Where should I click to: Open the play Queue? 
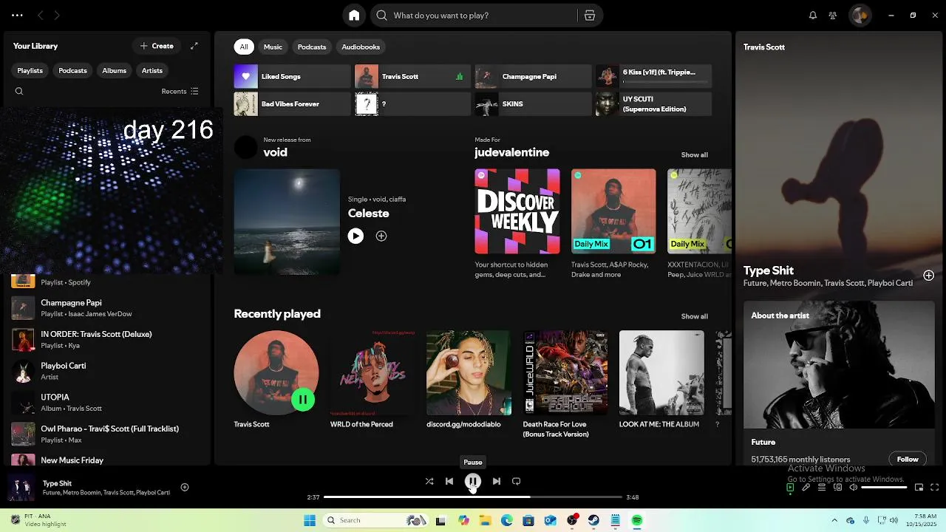pyautogui.click(x=822, y=488)
